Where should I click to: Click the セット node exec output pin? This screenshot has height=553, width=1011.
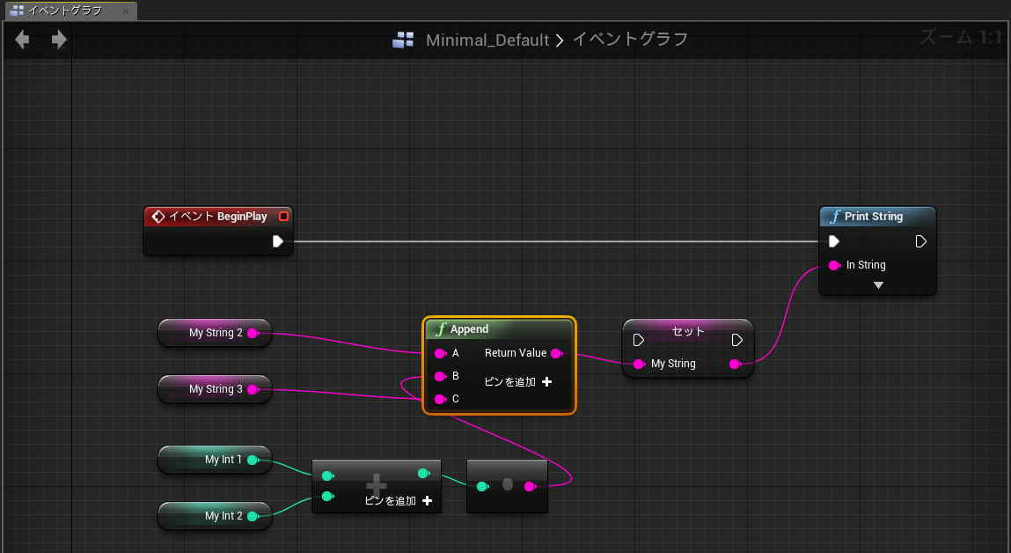pos(737,340)
